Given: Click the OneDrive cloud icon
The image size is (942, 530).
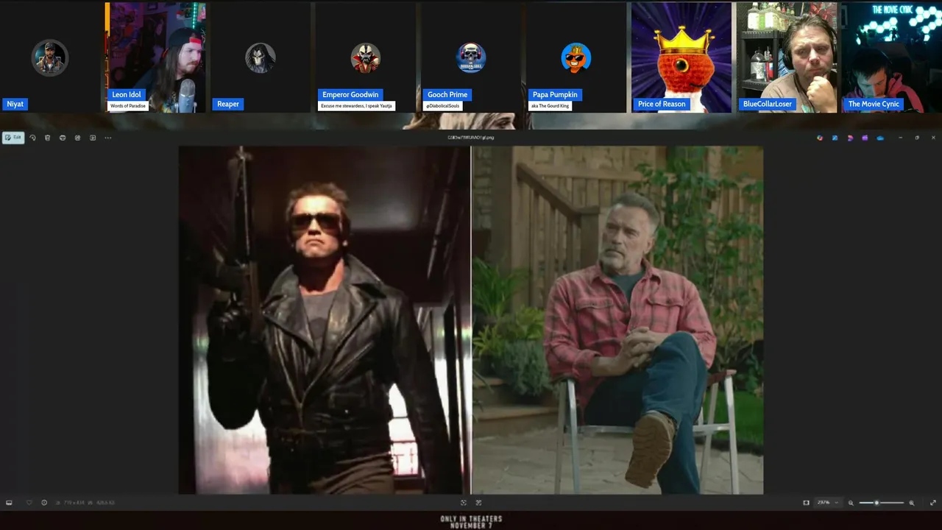Looking at the screenshot, I should click(x=880, y=138).
